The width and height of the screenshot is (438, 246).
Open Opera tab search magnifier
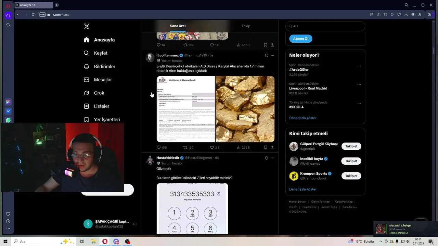(x=407, y=5)
